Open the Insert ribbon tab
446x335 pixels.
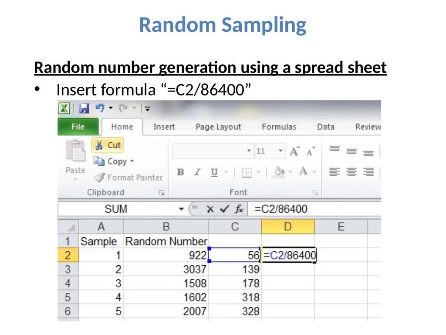(x=164, y=126)
